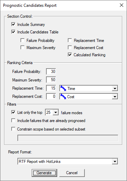The image size is (127, 181).
Task: Open the top failure modes count dropdown
Action: tap(55, 112)
